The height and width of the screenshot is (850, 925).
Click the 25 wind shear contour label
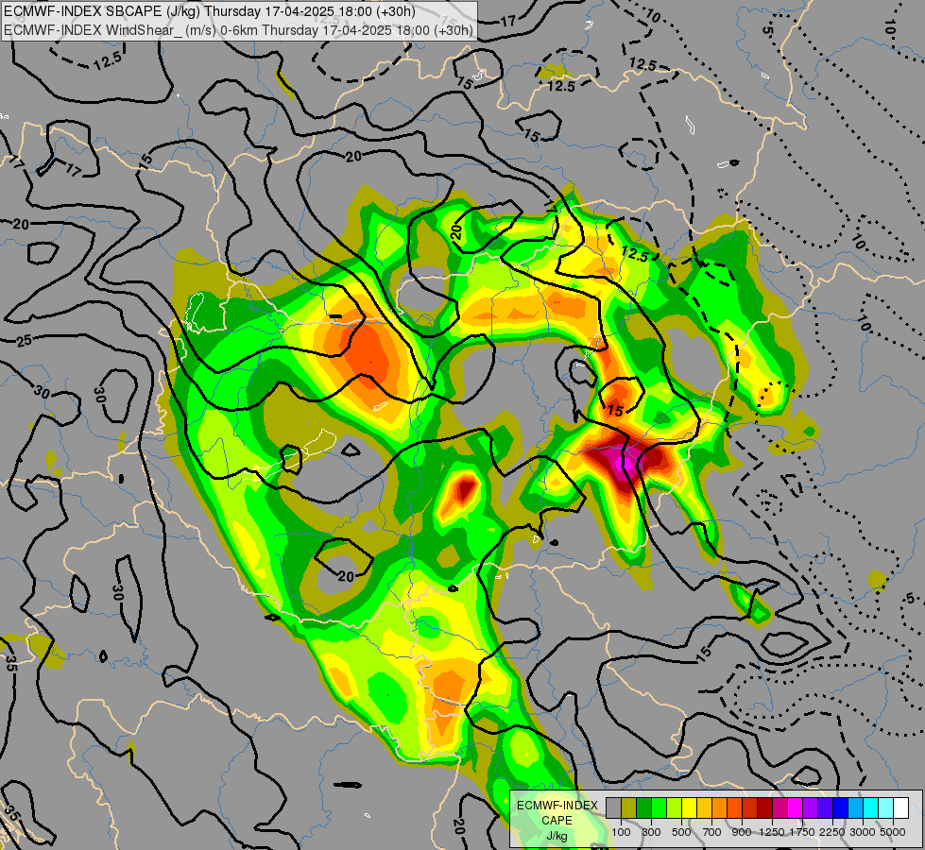coord(24,340)
